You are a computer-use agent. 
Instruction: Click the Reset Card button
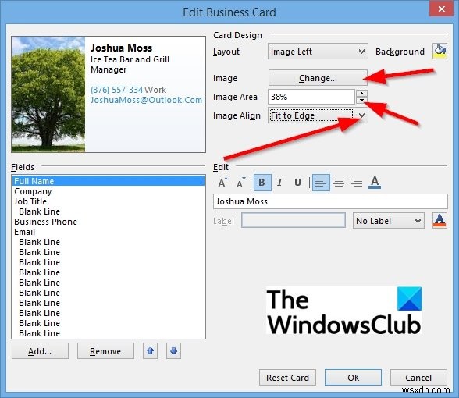coord(287,378)
